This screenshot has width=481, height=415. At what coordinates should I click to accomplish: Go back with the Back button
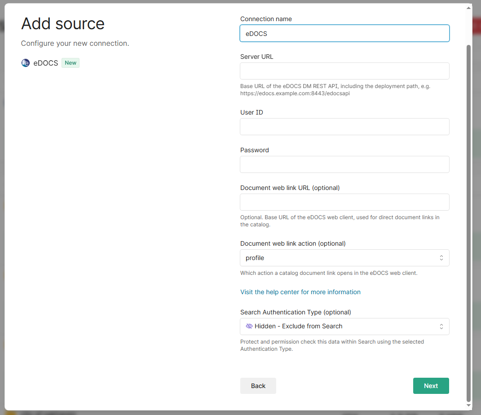[x=258, y=386]
